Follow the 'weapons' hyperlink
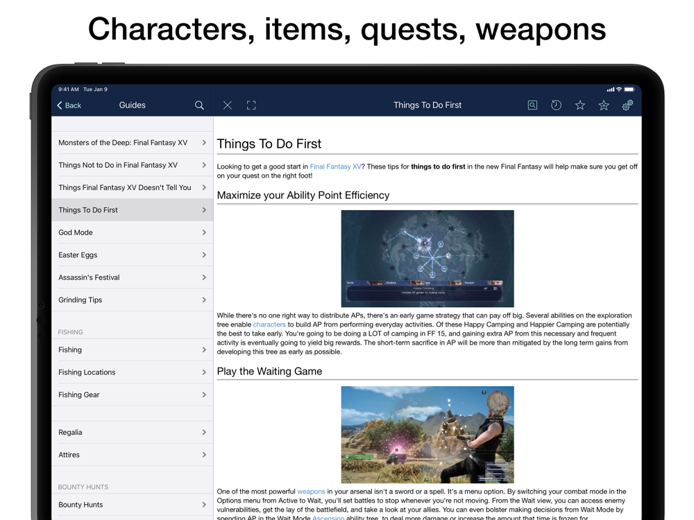694x520 pixels. pyautogui.click(x=311, y=492)
